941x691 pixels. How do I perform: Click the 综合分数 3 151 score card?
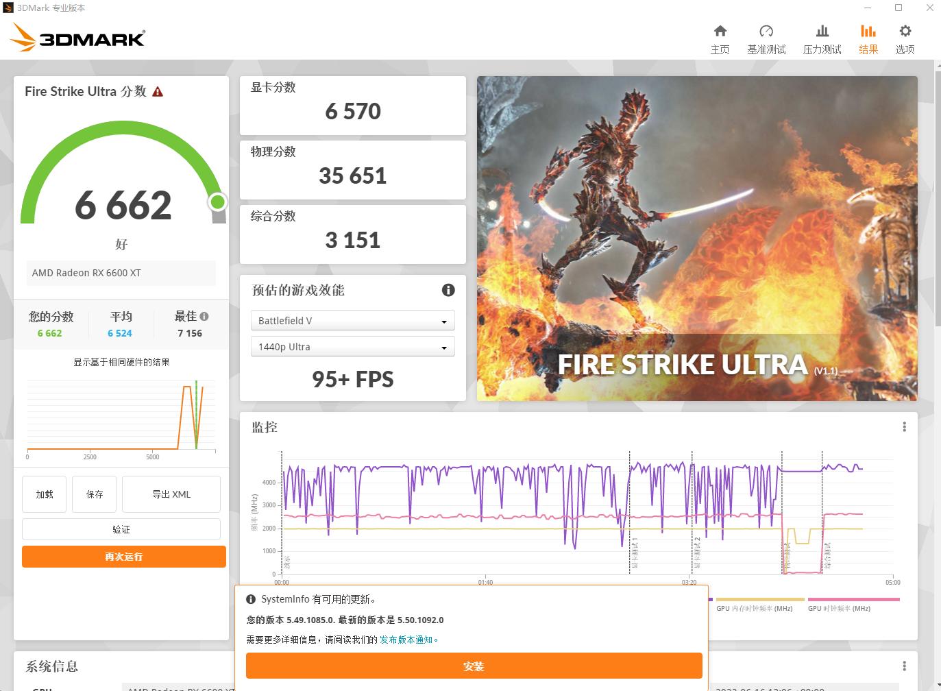coord(353,234)
